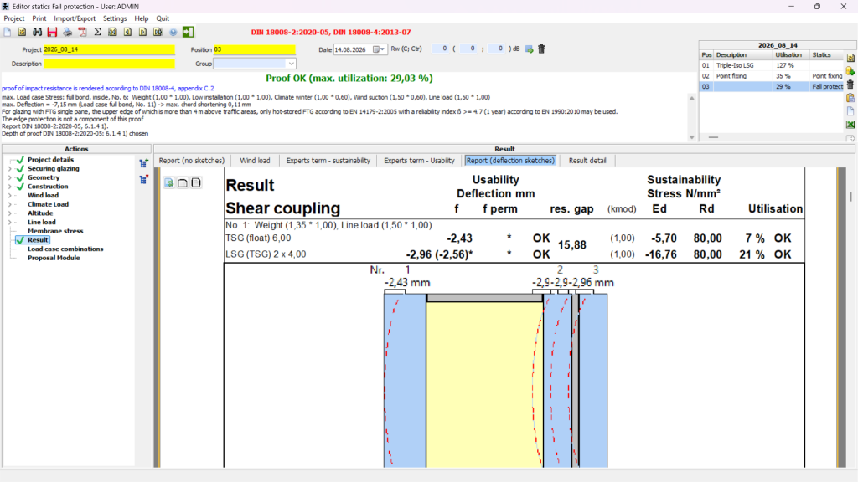
Task: Open the Import/Export menu
Action: click(75, 18)
